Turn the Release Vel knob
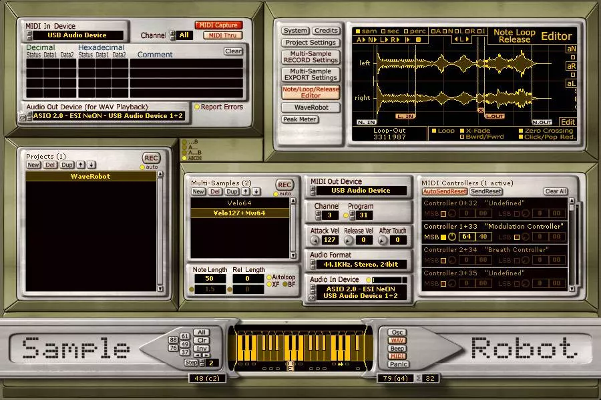Viewport: 601px width, 400px height. (348, 241)
